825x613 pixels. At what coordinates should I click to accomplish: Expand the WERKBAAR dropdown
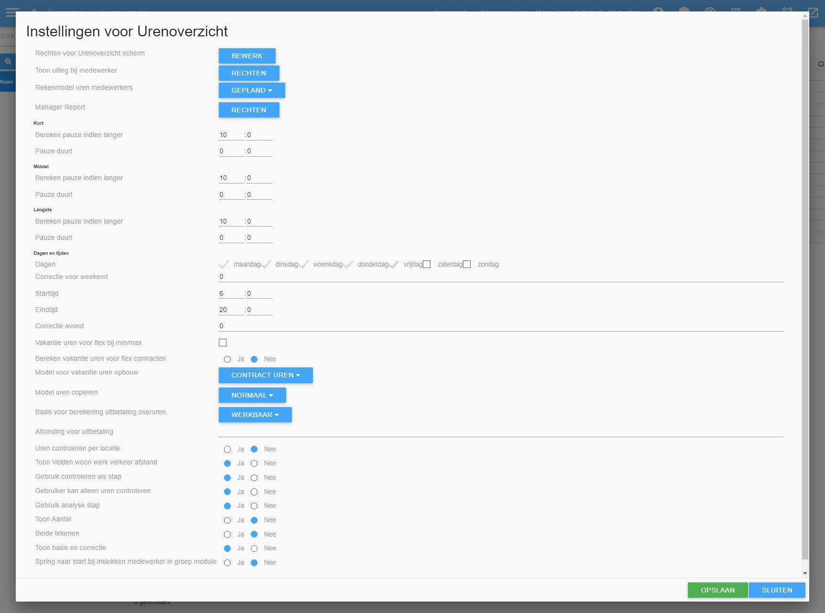click(x=255, y=415)
